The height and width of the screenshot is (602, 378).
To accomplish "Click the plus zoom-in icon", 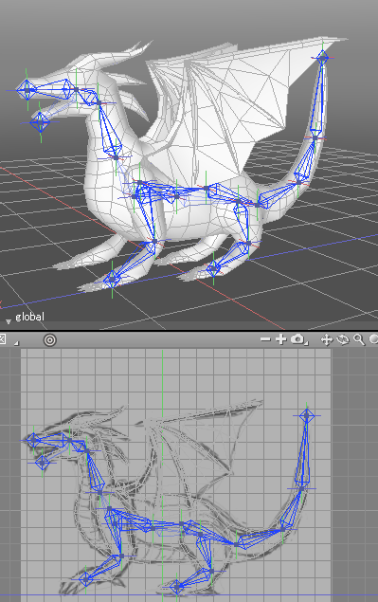I will tap(280, 339).
